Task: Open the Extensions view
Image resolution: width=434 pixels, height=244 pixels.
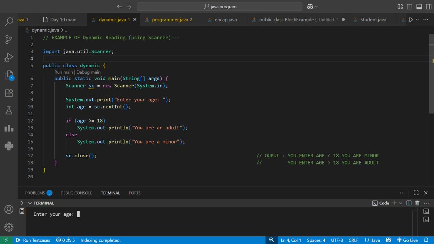Action: pos(9,93)
